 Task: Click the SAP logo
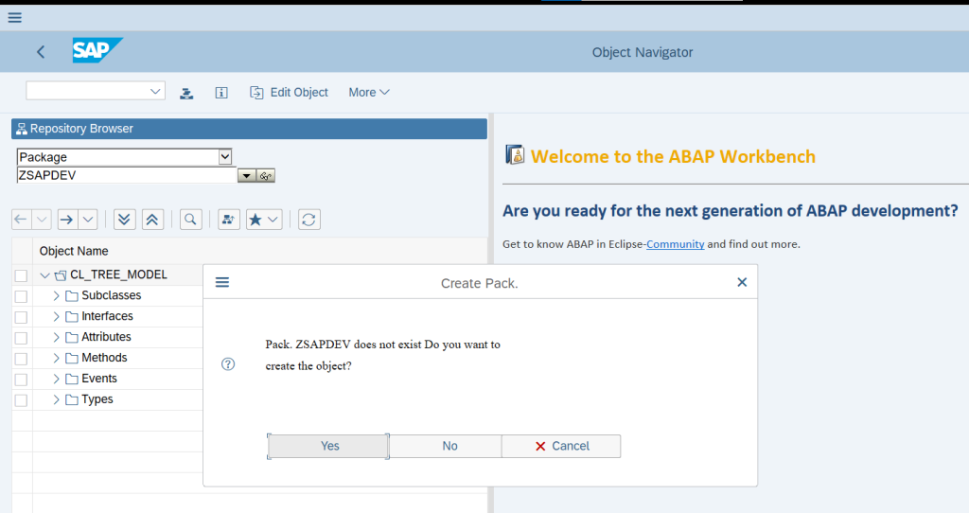(x=97, y=50)
